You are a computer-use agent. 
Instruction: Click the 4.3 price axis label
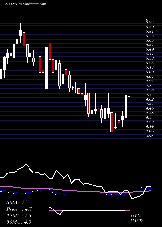pyautogui.click(x=148, y=117)
